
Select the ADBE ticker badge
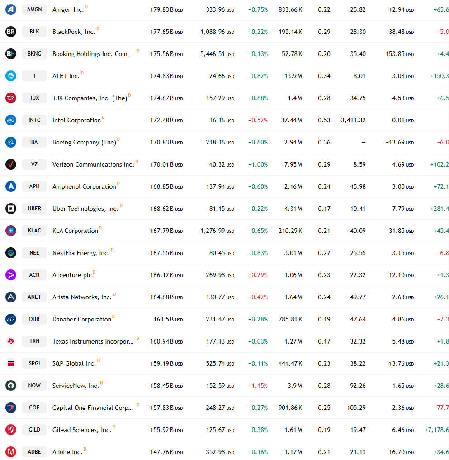click(34, 452)
